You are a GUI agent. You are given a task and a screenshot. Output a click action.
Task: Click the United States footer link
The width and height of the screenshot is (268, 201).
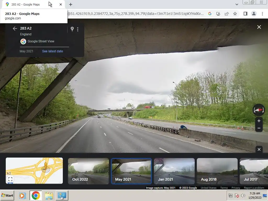pos(209,188)
